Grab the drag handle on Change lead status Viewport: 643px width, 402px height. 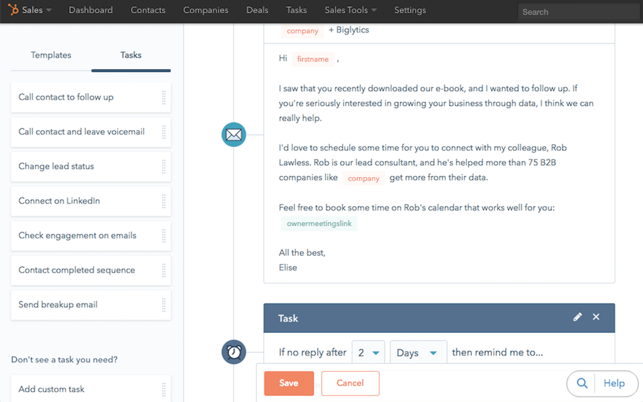coord(164,166)
